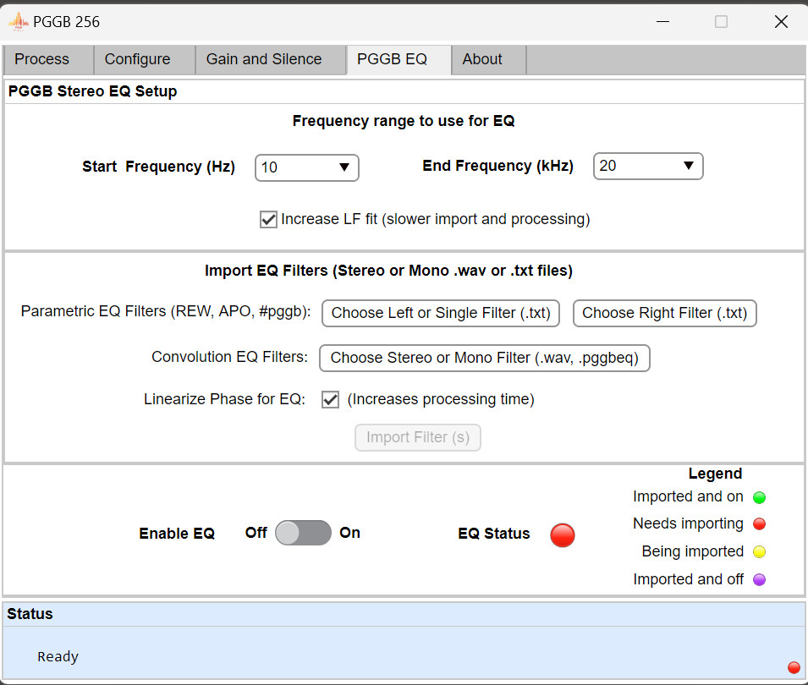Open the Configure tab

tap(137, 59)
